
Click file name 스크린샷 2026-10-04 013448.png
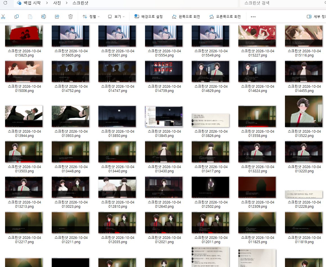point(71,169)
